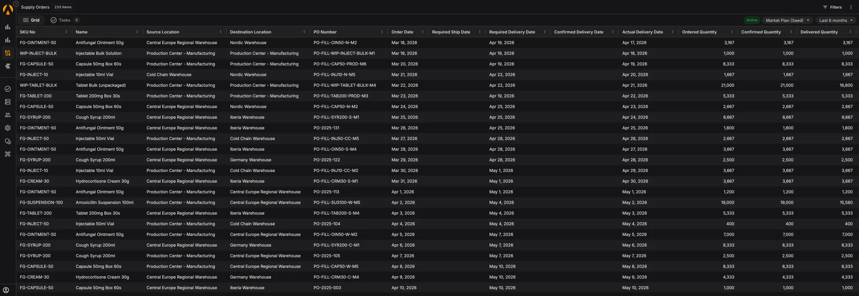Open the user account icon at sidebar bottom

point(6,290)
